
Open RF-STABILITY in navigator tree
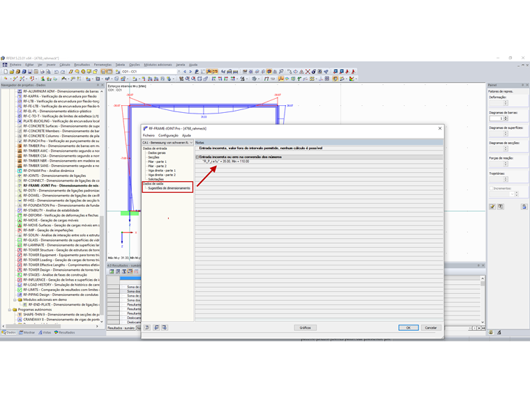[x=51, y=210]
